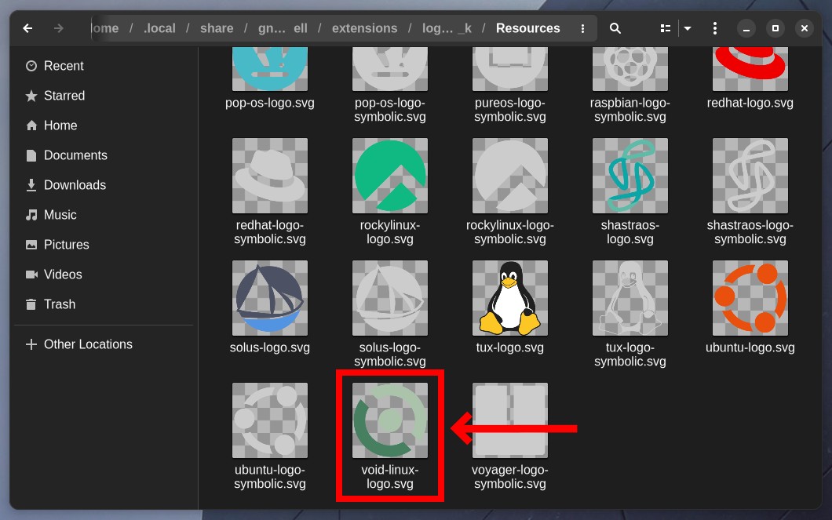This screenshot has width=832, height=520.
Task: Click the Recent clock icon
Action: 31,66
